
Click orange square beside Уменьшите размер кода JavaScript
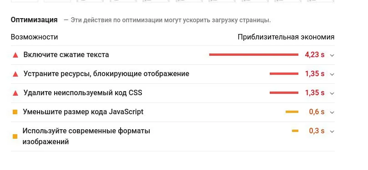[x=15, y=112]
